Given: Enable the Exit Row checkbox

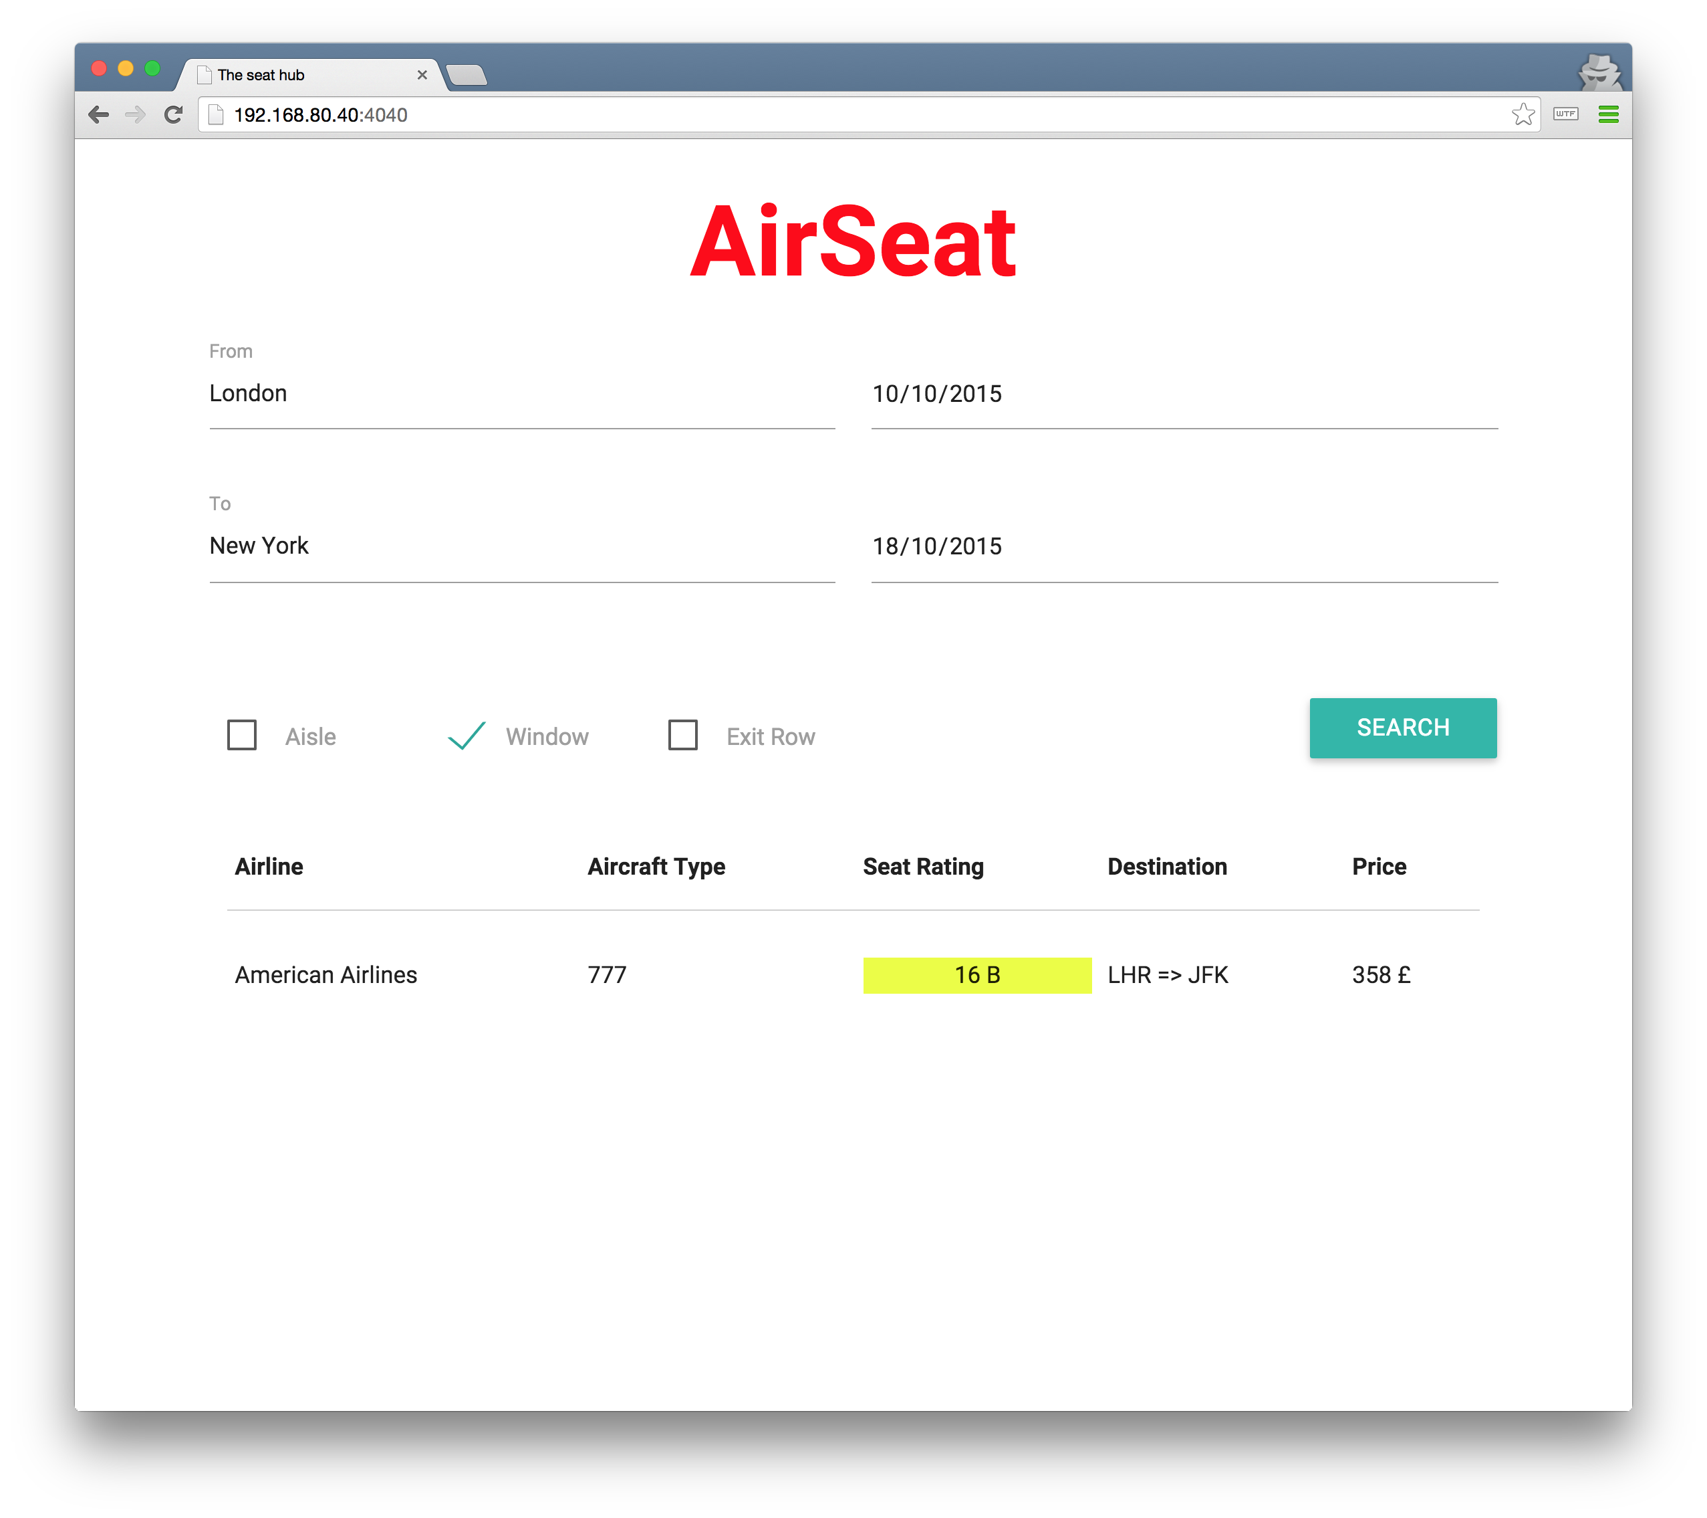Looking at the screenshot, I should 682,735.
